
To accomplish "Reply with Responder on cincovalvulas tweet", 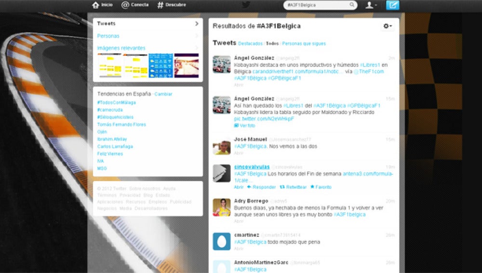I will [x=261, y=187].
